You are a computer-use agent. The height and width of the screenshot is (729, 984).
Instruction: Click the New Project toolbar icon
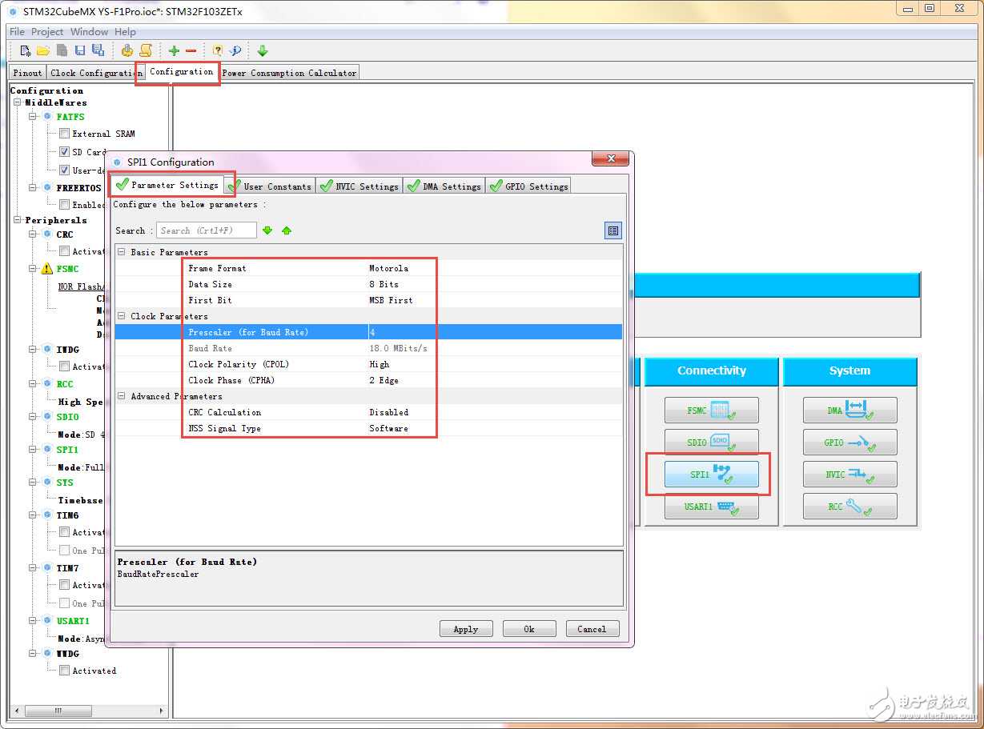click(x=26, y=51)
